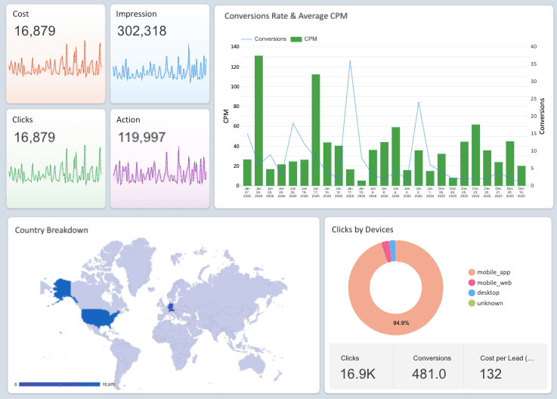Click the salmon mobile_app legend color dot
Screen dimensions: 557x399
[x=472, y=272]
